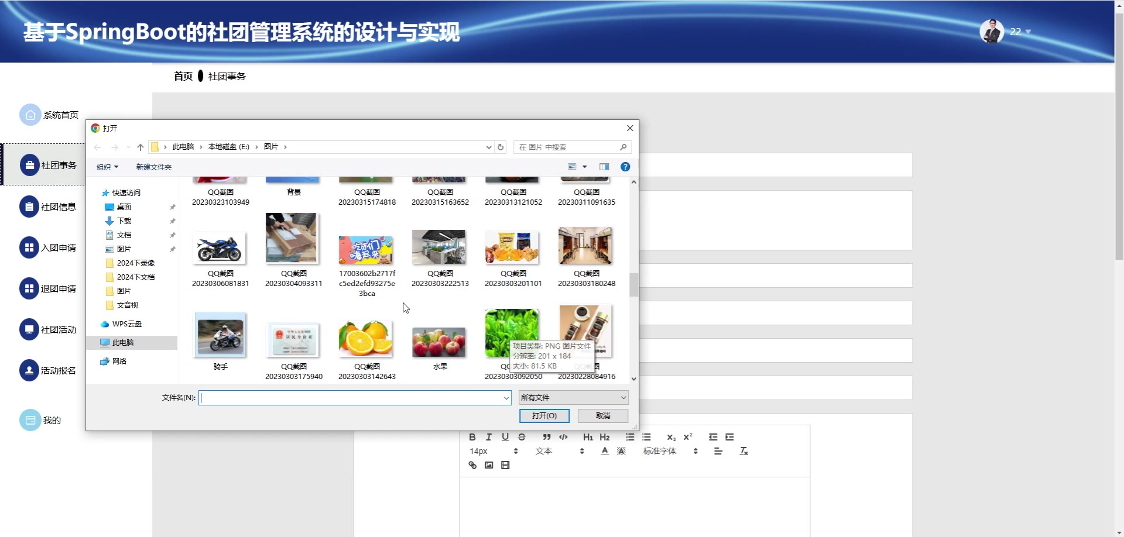The width and height of the screenshot is (1124, 537).
Task: Clear text formatting in the editor
Action: click(744, 451)
